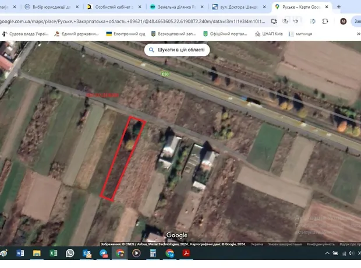Image resolution: width=361 pixels, height=268 pixels.
Task: Close the 'Руське – Карти Google' tab
Action: tap(327, 7)
